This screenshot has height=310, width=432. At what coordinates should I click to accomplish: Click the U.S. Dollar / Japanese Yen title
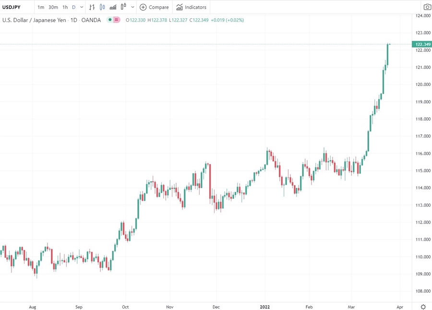[34, 20]
